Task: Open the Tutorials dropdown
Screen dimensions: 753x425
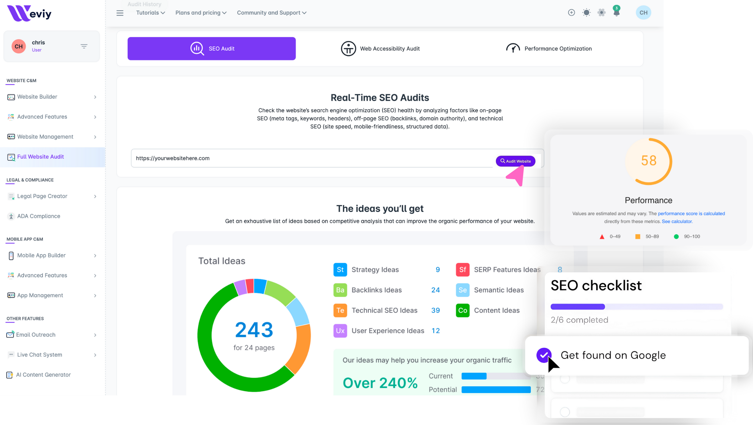Action: [x=151, y=13]
